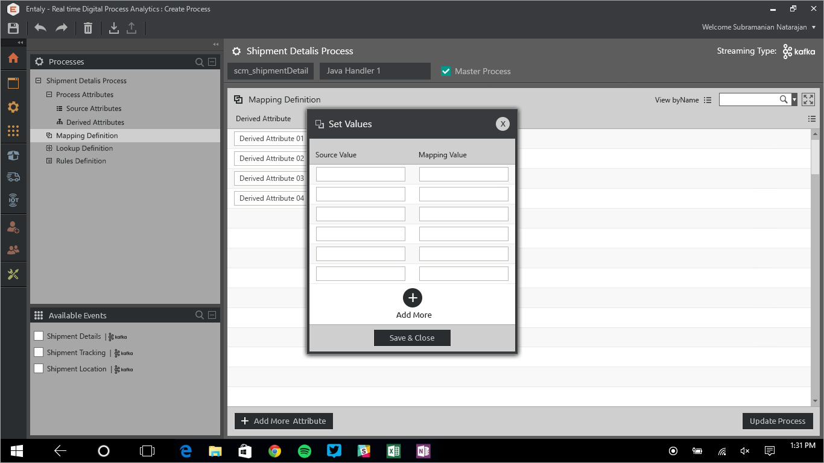The image size is (824, 463).
Task: Uncheck the Master Process checkbox
Action: [446, 71]
